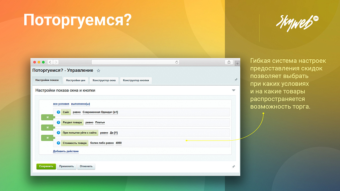Toggle the И operator on the first condition
Viewport: 340px width, 191px height.
click(x=47, y=117)
